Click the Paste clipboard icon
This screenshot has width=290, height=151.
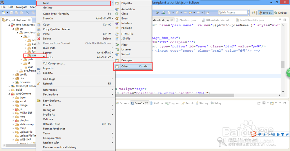[x=39, y=34]
